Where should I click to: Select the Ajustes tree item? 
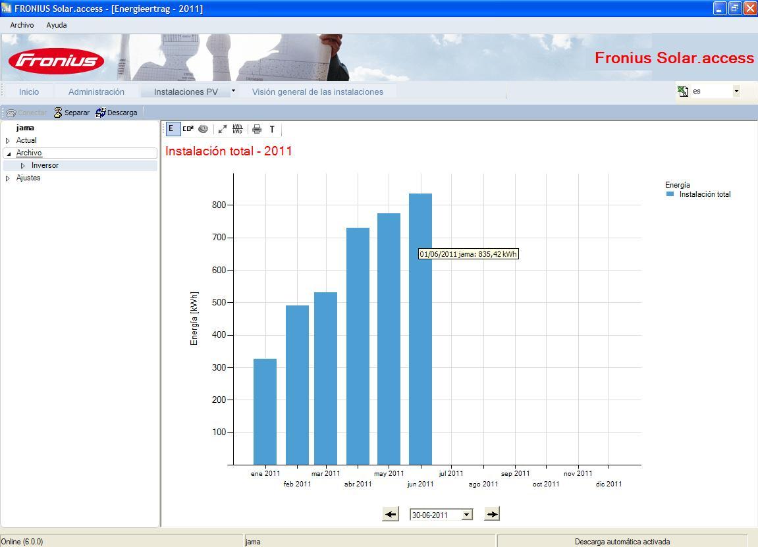click(x=28, y=178)
